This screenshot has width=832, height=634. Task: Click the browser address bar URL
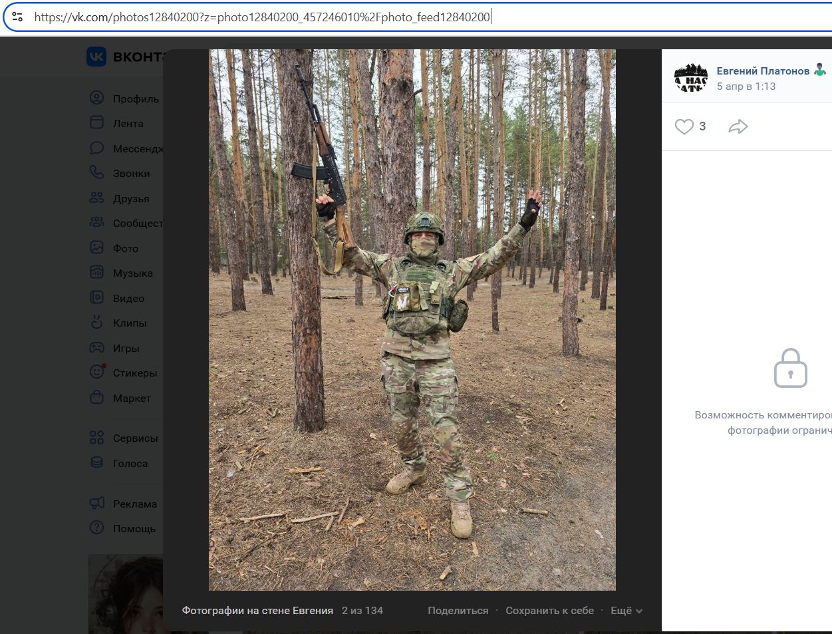(262, 17)
